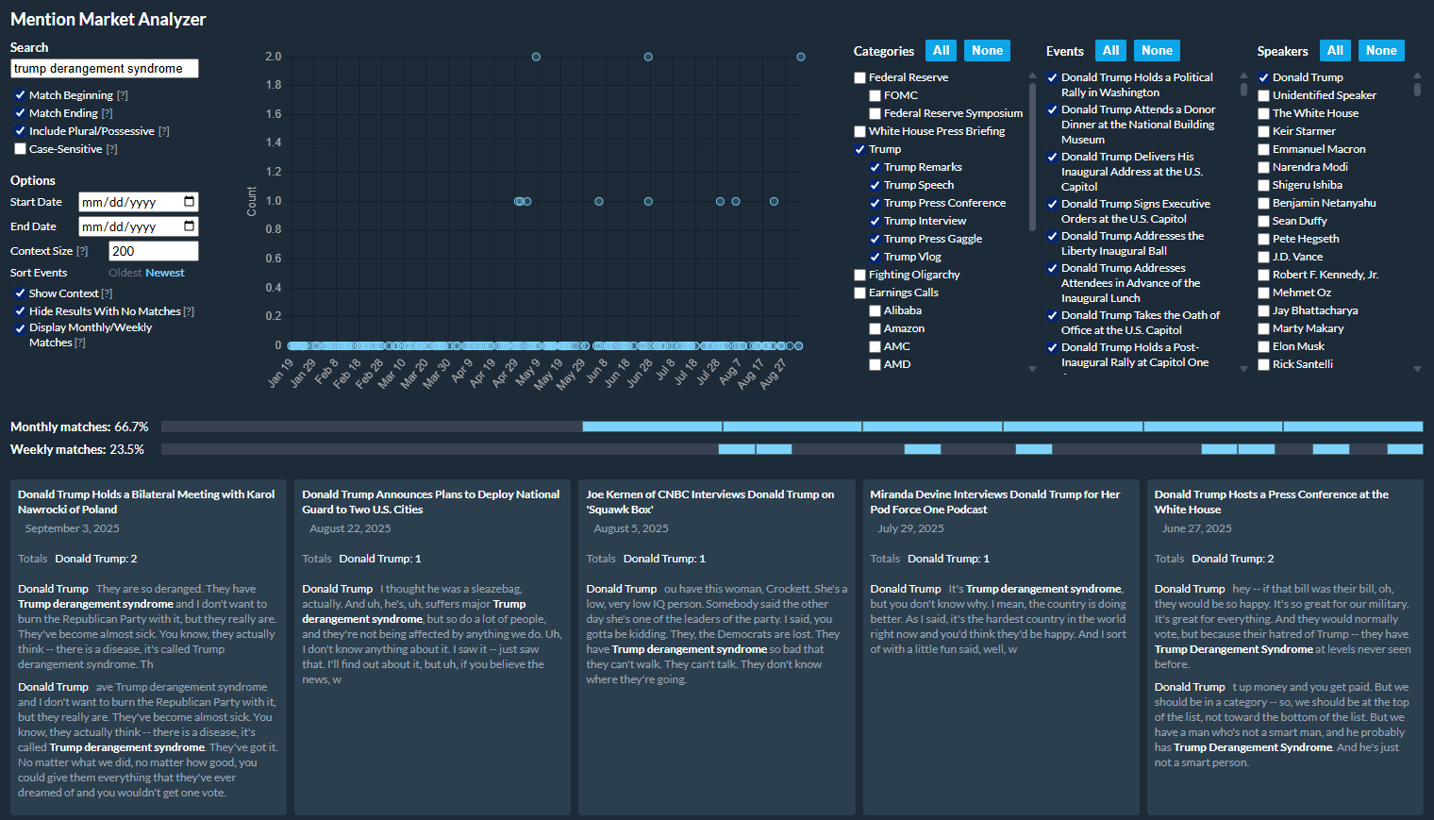Click into the search text field
Image resolution: width=1434 pixels, height=820 pixels.
104,69
